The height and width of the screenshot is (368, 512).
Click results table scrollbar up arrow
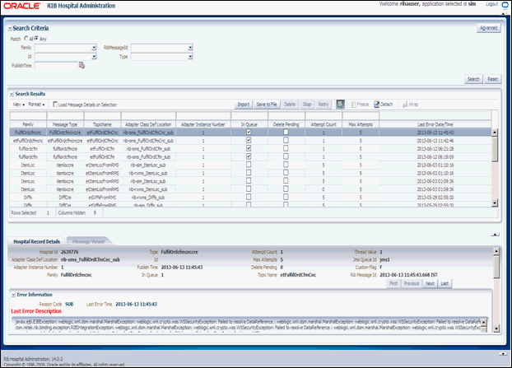495,133
